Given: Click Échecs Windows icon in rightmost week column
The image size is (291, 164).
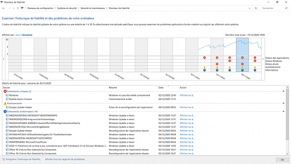Looking at the screenshot, I should click(255, 61).
